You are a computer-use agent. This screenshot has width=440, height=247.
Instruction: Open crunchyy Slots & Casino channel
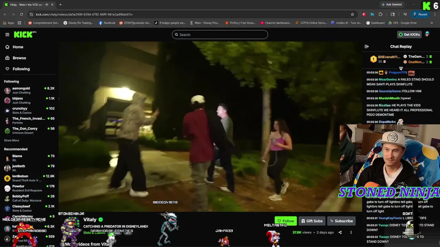(x=29, y=110)
